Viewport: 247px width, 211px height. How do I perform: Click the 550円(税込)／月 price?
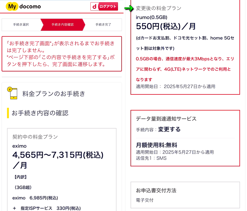pos(166,26)
